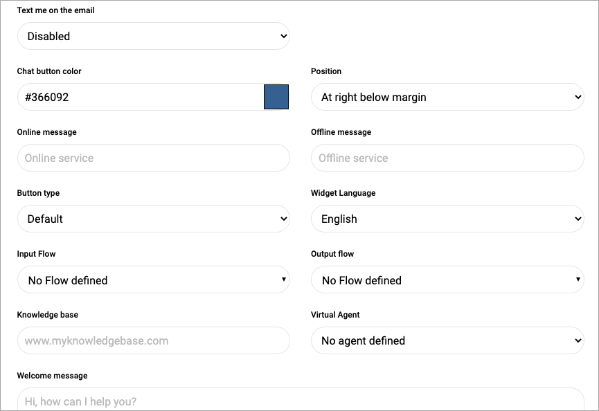Open the 'Text me on the email' dropdown
599x411 pixels.
click(153, 36)
